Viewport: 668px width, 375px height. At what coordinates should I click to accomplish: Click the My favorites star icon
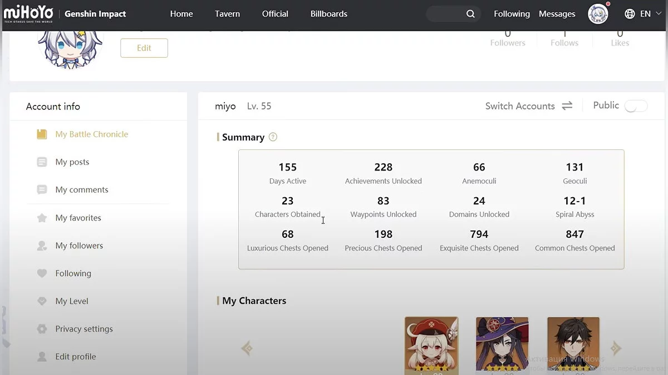click(x=42, y=218)
